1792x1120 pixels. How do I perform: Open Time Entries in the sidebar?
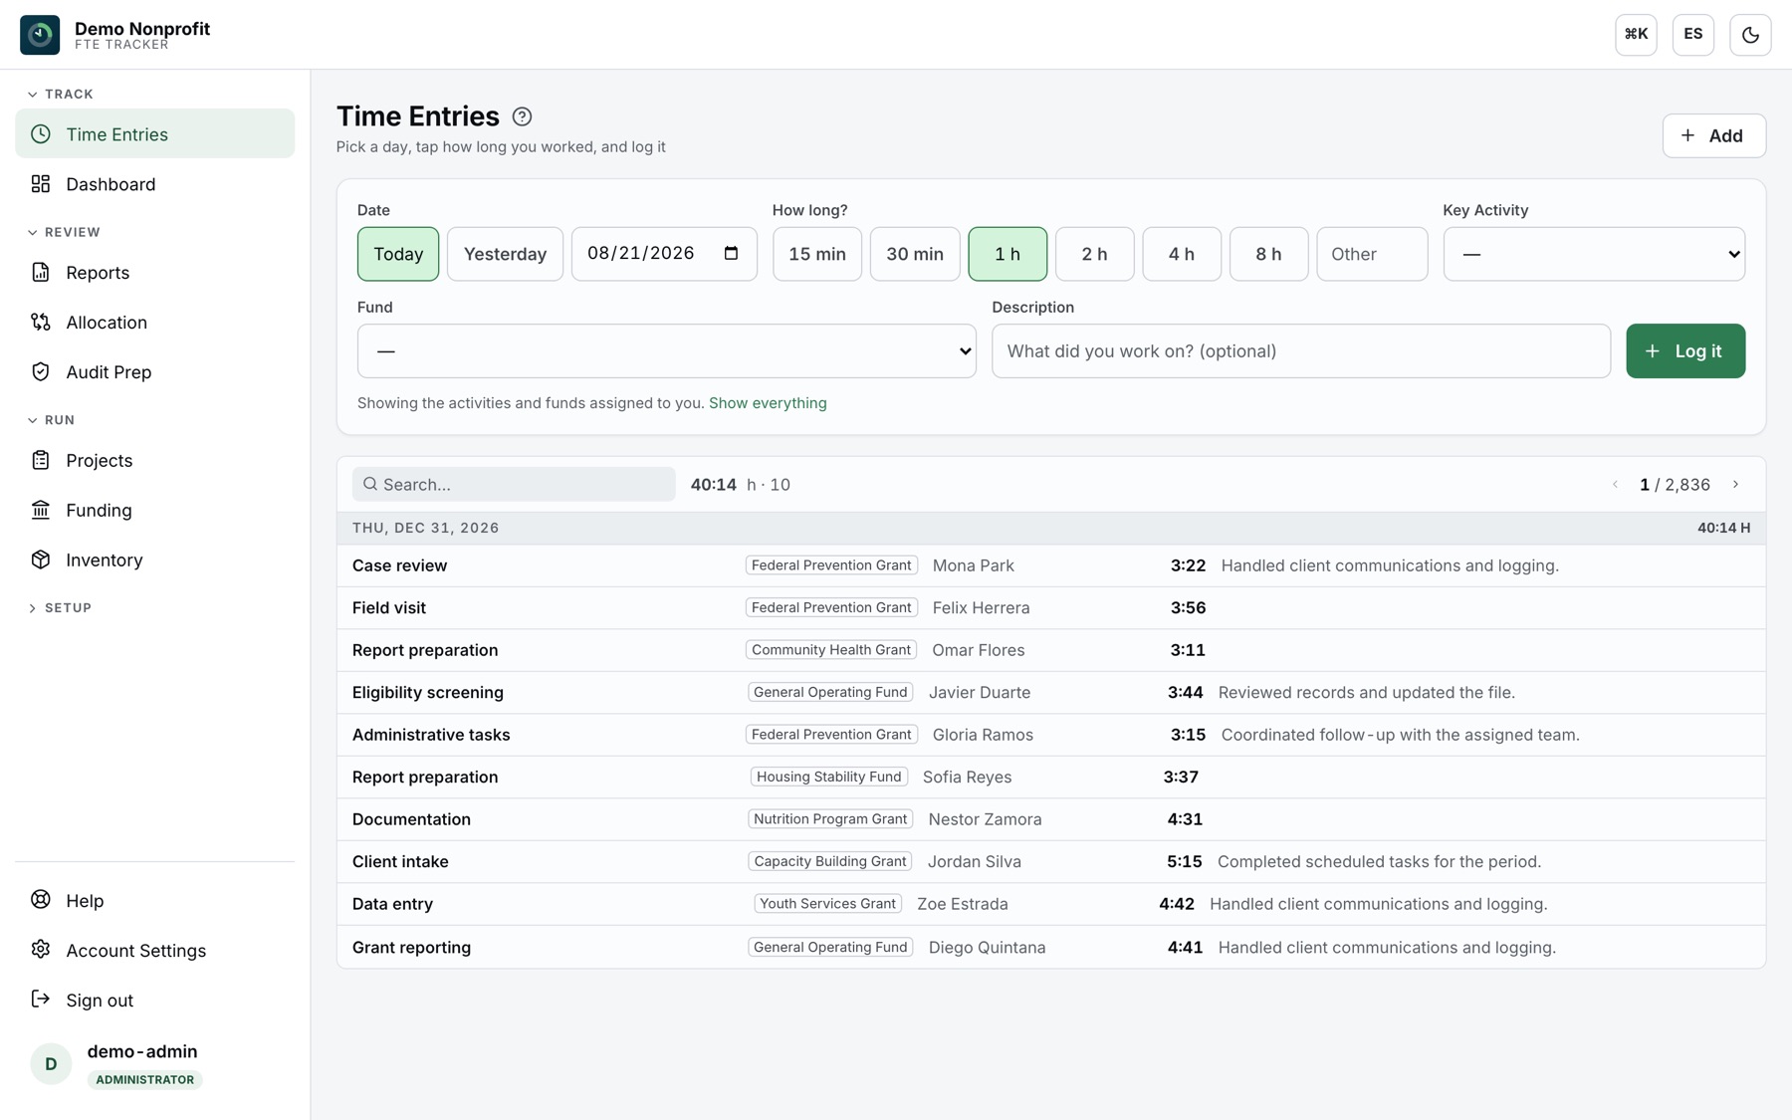coord(155,134)
